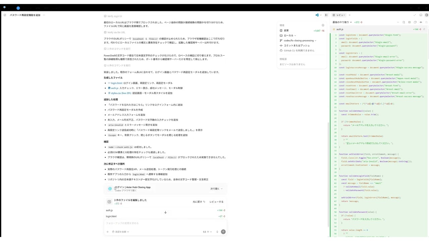The image size is (429, 241).
Task: Click the +1,647 -16 change count
Action: tap(319, 30)
